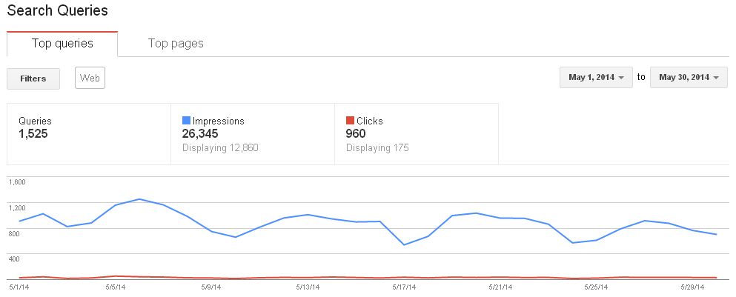The width and height of the screenshot is (736, 297).
Task: Click the start date dropdown arrow
Action: click(621, 78)
